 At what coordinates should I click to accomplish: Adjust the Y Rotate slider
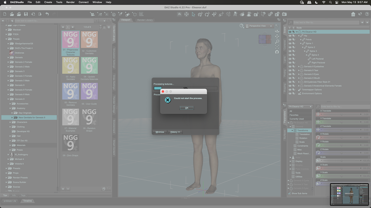click(x=342, y=145)
